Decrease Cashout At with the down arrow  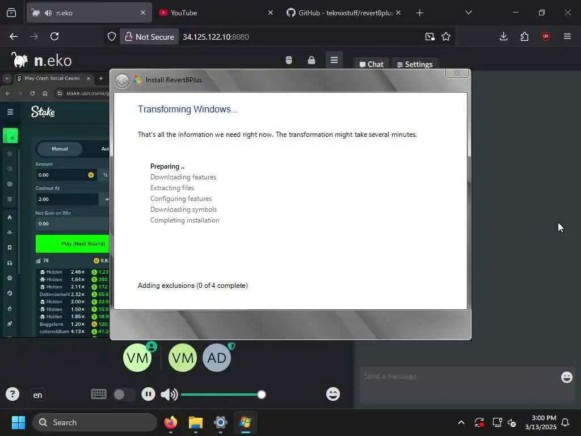[106, 199]
